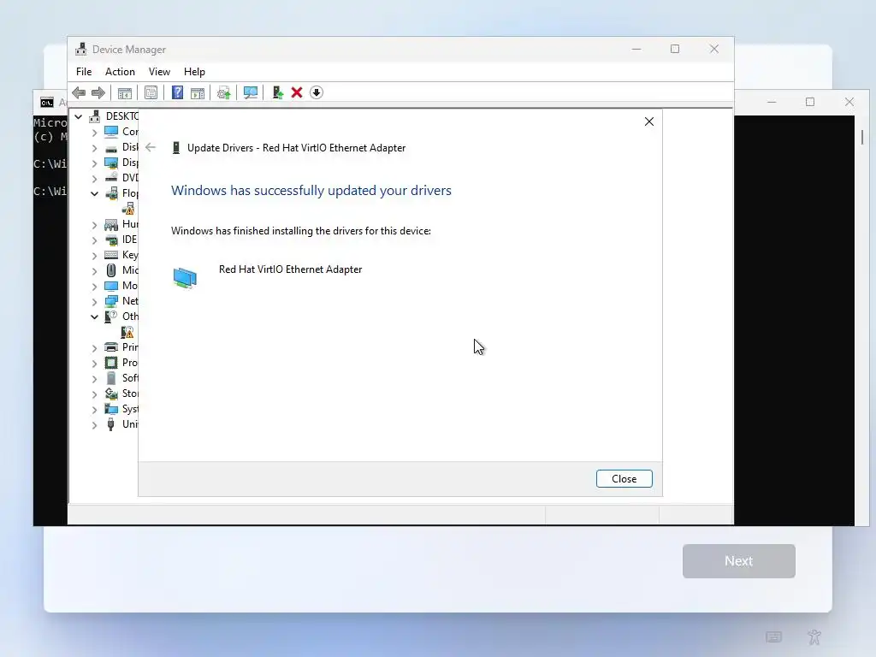Click the accessibility icon at bottom right
Viewport: 876px width, 657px height.
coord(814,636)
